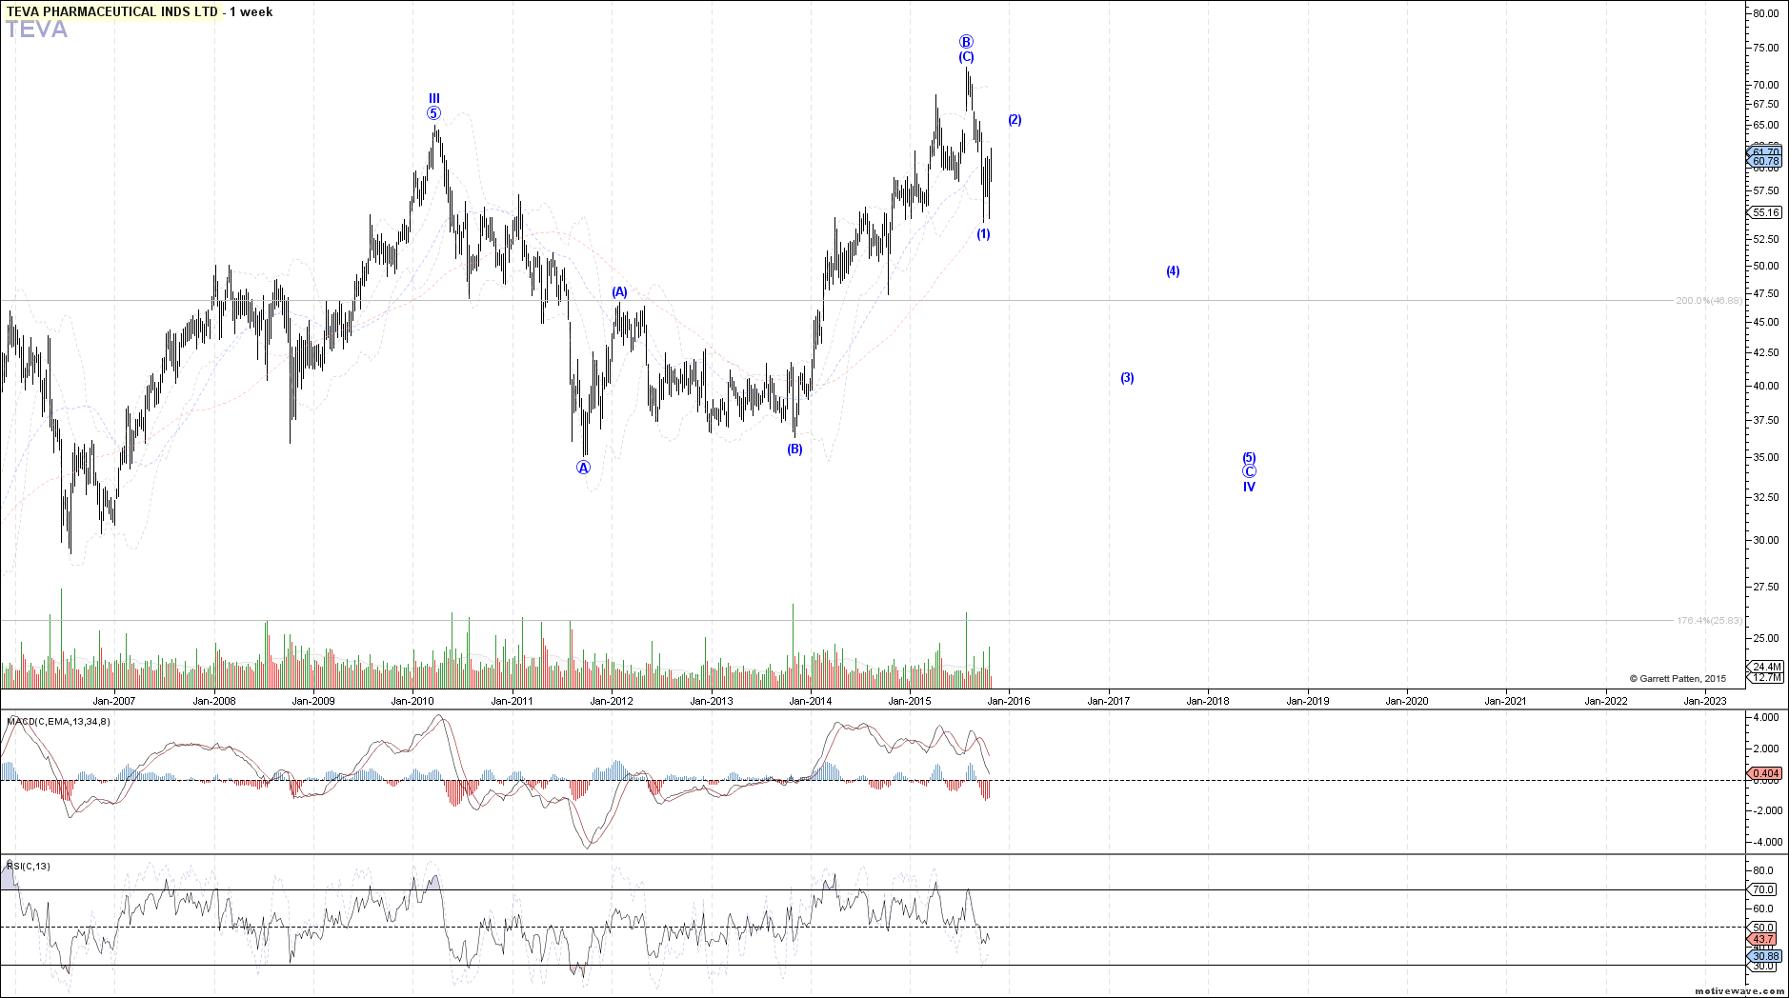Click the 176.4%(25.83) Fibonacci level label
The height and width of the screenshot is (998, 1789).
[1709, 620]
